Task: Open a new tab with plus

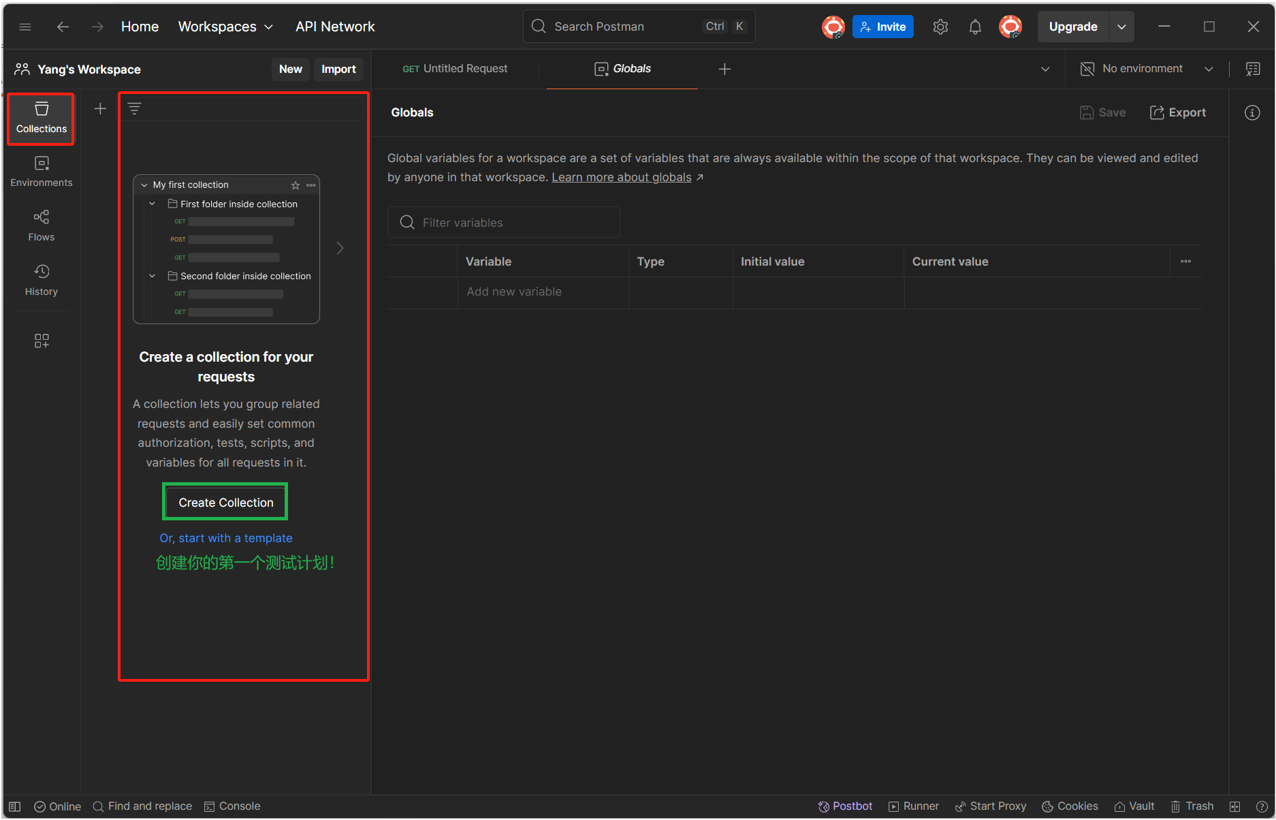Action: point(724,69)
